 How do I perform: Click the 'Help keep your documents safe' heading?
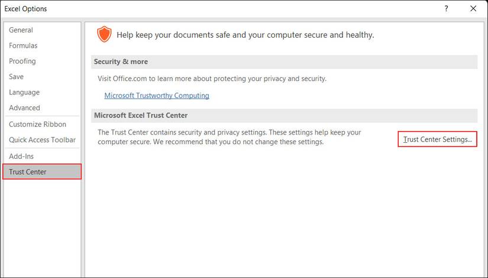point(245,35)
